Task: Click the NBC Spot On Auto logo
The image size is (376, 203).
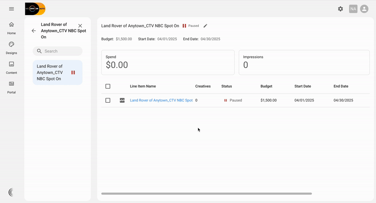Action: coord(35,9)
